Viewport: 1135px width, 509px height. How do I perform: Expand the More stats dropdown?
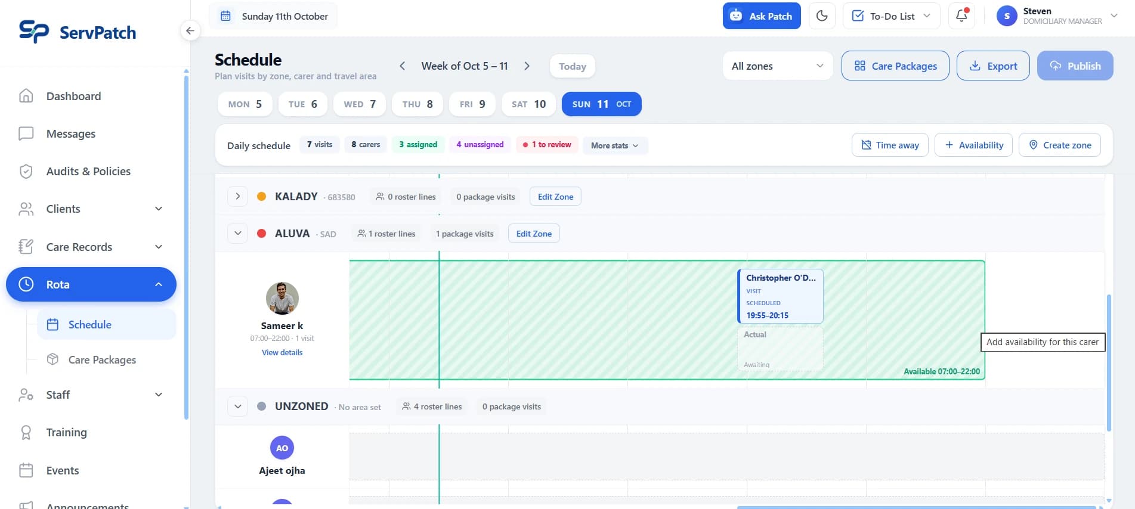click(615, 145)
